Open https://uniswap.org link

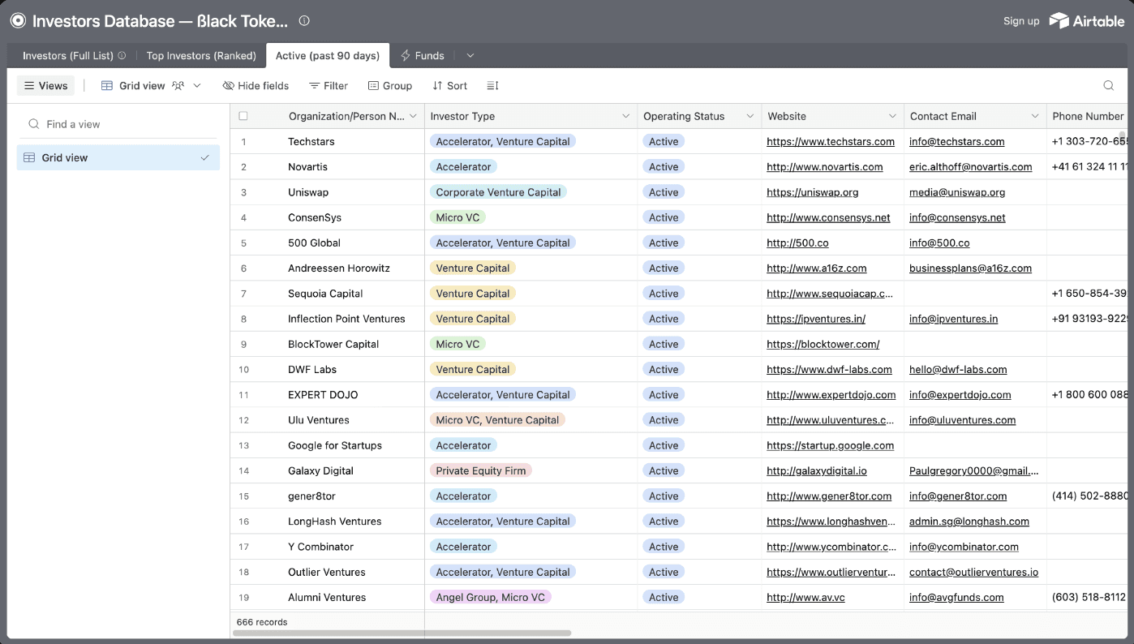(813, 192)
